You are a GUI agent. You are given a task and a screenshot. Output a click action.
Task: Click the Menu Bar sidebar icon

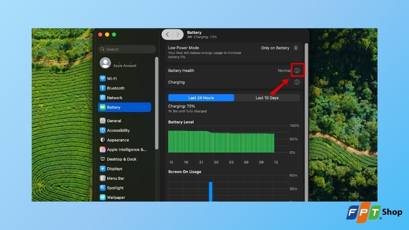coord(103,178)
